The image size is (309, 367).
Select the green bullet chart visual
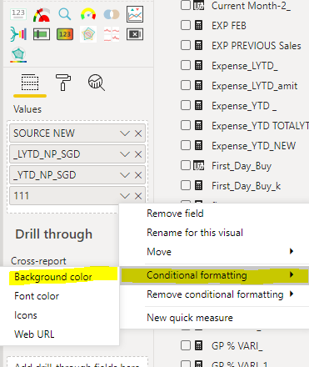pyautogui.click(x=42, y=34)
